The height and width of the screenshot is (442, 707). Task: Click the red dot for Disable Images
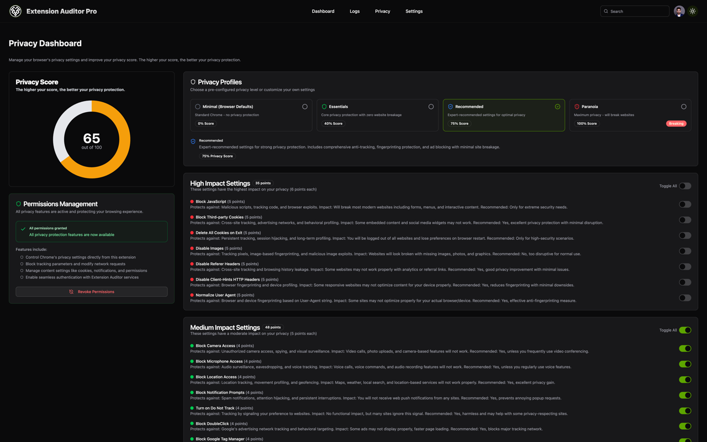pyautogui.click(x=192, y=248)
